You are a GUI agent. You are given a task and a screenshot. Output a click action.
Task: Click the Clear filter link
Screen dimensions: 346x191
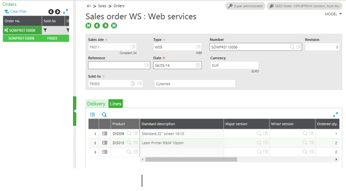pyautogui.click(x=16, y=12)
